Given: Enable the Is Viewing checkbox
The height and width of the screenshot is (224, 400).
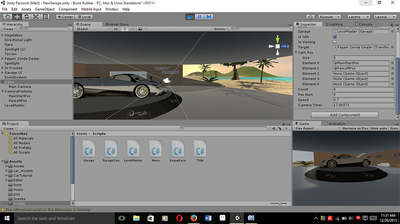Looking at the screenshot, I should [x=334, y=42].
